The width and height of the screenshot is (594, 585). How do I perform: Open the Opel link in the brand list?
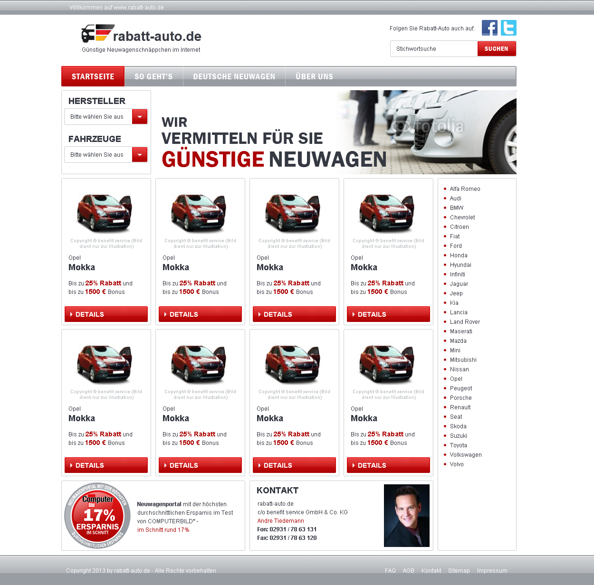pos(456,379)
